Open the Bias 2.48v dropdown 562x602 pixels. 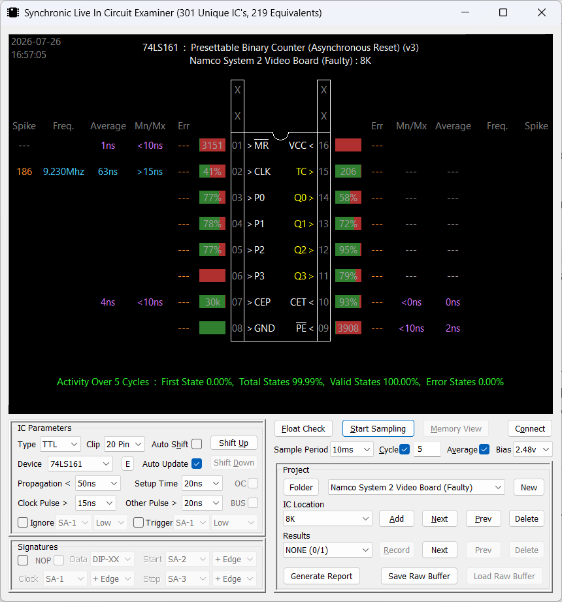[533, 449]
